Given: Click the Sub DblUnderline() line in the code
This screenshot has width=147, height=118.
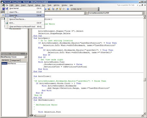Looking at the screenshot, I should coord(44,100).
